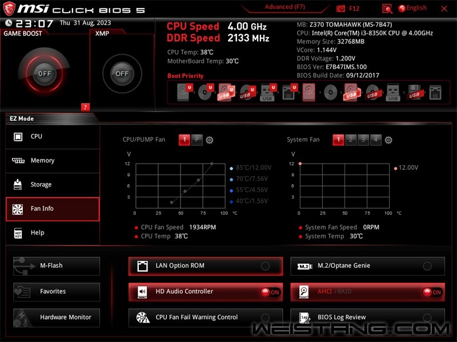Select the lowest point on CPU fan curve
The width and height of the screenshot is (457, 342).
171,202
